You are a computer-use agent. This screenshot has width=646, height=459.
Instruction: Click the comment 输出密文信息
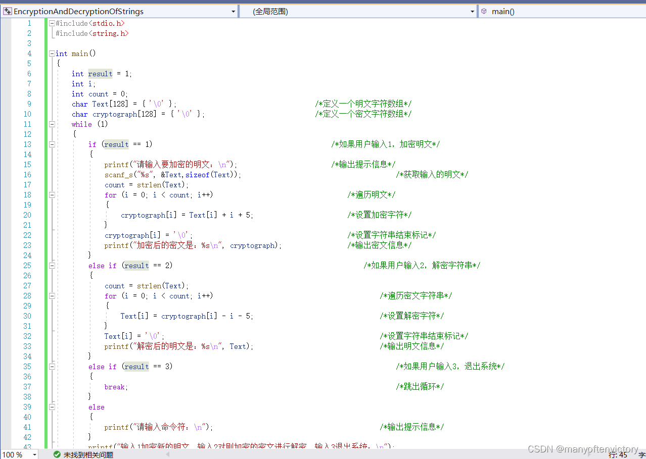[x=379, y=245]
